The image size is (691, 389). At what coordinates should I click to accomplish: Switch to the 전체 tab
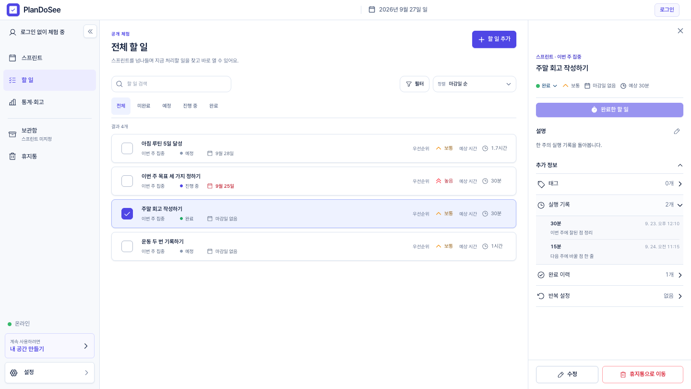click(121, 106)
